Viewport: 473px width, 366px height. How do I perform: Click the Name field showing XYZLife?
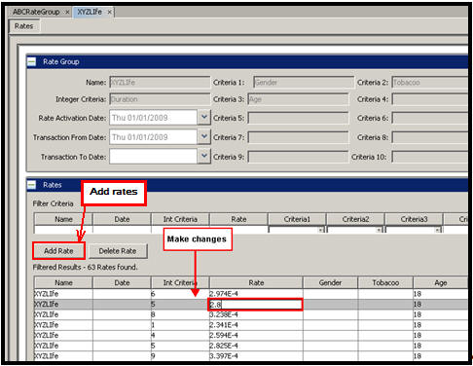[x=160, y=83]
